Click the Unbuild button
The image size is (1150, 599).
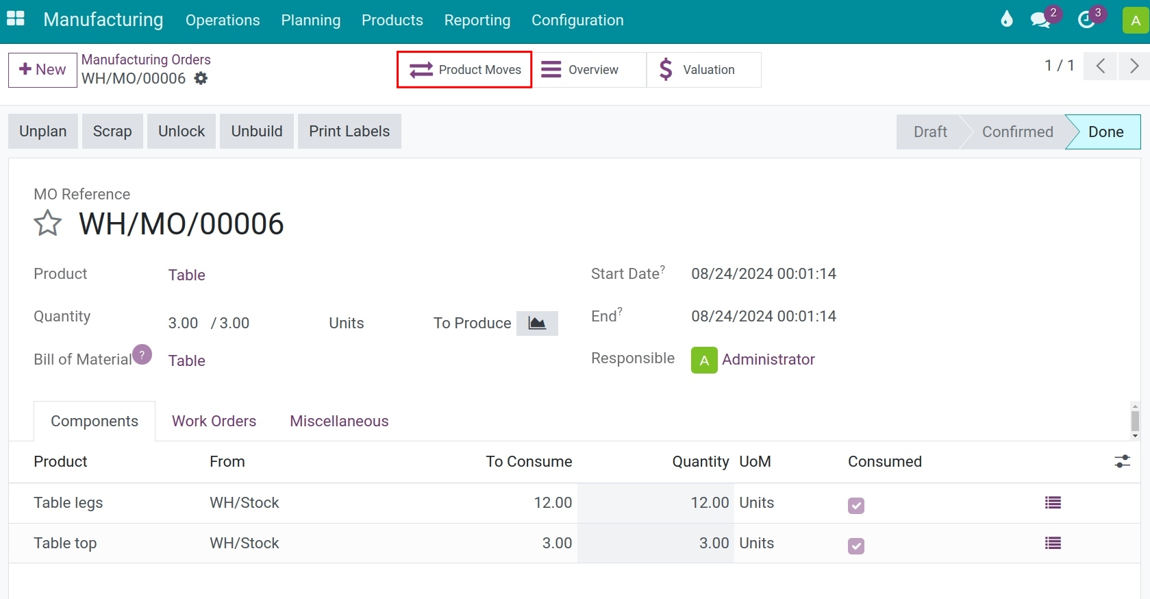257,132
